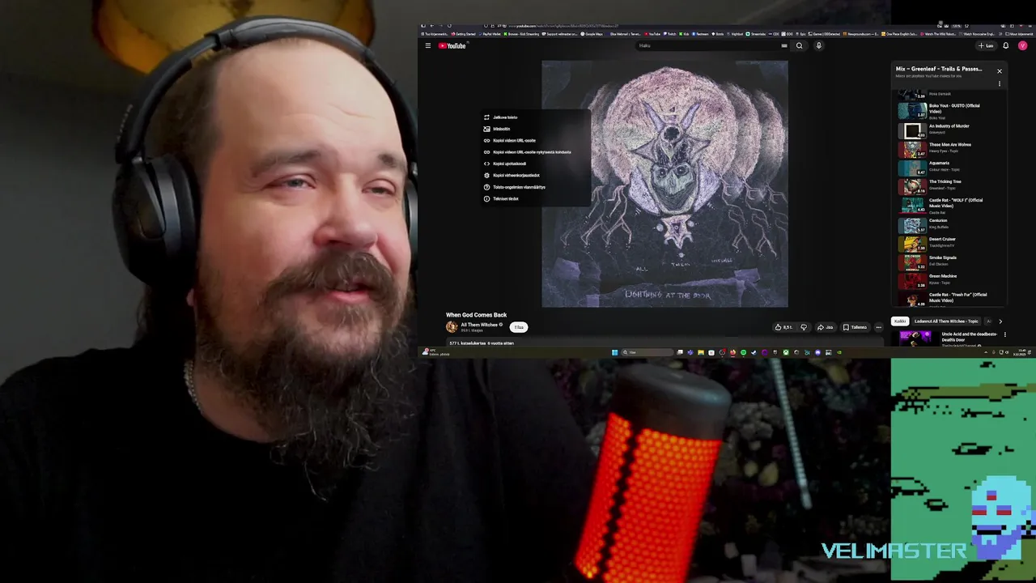1036x583 pixels.
Task: Open File Explorer from the taskbar
Action: pyautogui.click(x=701, y=352)
